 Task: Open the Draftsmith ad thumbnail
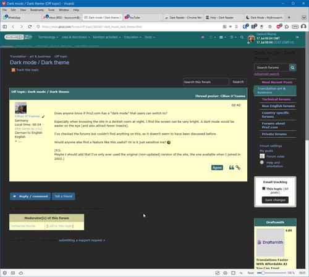click(x=270, y=242)
